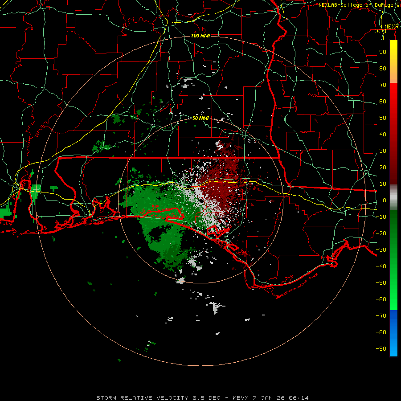401x401 pixels.
Task: Click the "50" value on the velocity scale
Action: (x=383, y=118)
